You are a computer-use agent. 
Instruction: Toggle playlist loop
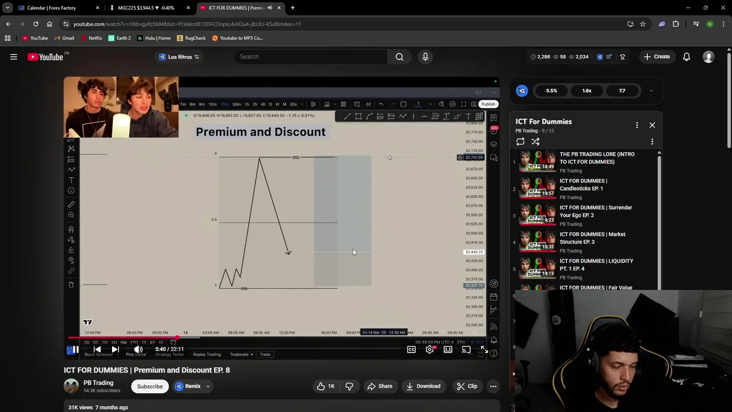coord(520,141)
